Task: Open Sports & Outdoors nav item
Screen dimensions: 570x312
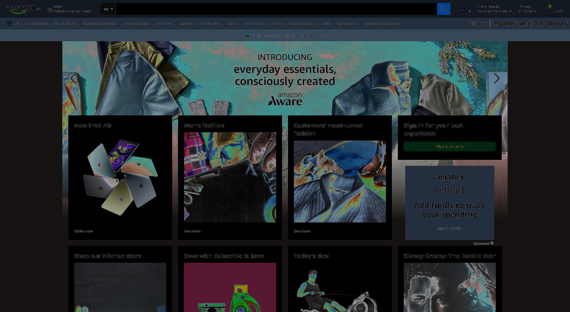Action: coord(382,23)
